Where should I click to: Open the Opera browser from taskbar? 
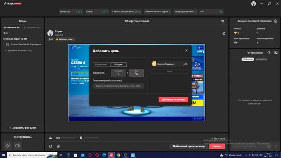[97, 155]
